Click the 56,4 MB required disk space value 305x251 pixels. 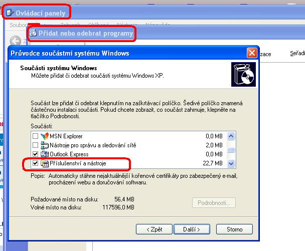tap(124, 199)
